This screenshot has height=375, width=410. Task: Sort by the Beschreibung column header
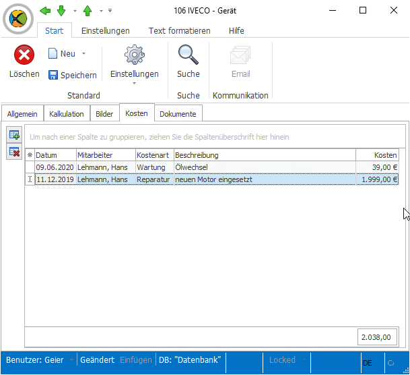point(265,155)
